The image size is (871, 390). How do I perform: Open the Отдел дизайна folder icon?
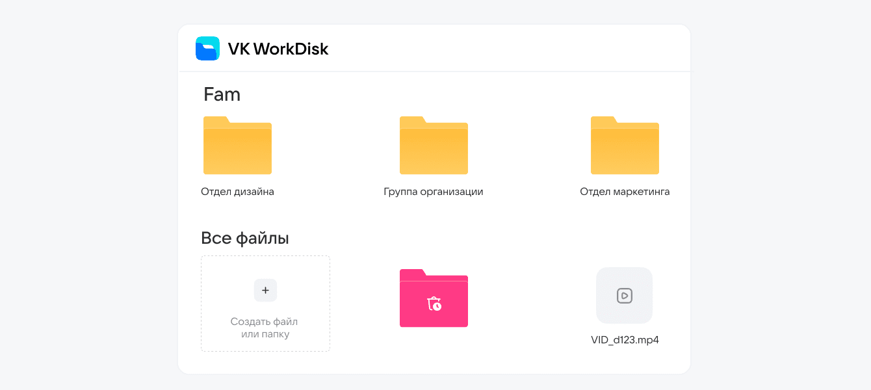coord(237,149)
